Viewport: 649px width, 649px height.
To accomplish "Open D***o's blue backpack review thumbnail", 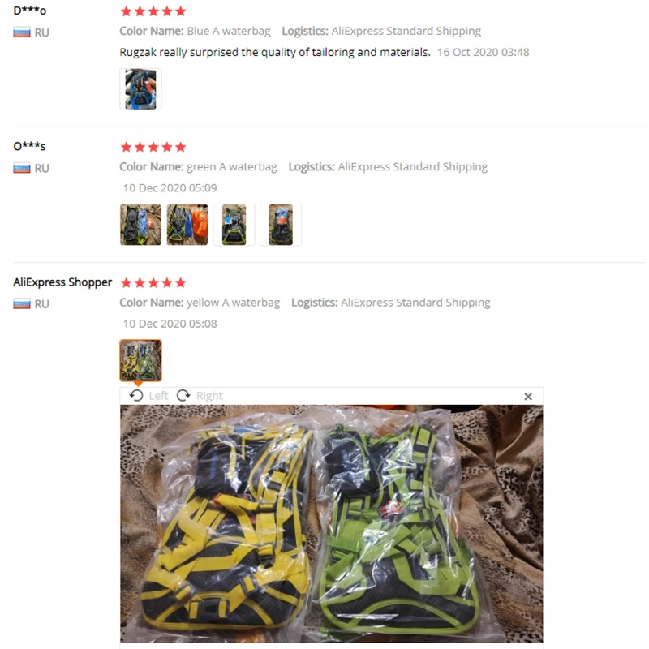I will 140,89.
